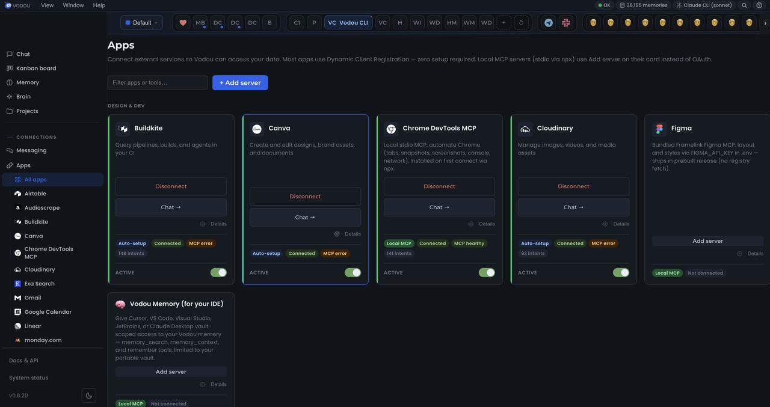The height and width of the screenshot is (407, 770).
Task: Open the monday.com sidebar icon
Action: click(18, 340)
